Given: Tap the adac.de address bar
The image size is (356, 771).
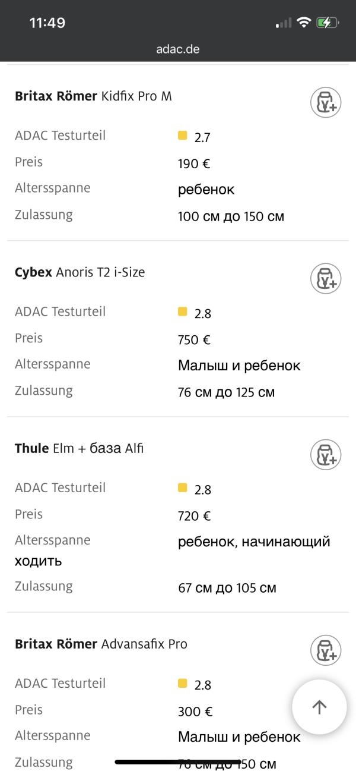Looking at the screenshot, I should click(x=178, y=49).
